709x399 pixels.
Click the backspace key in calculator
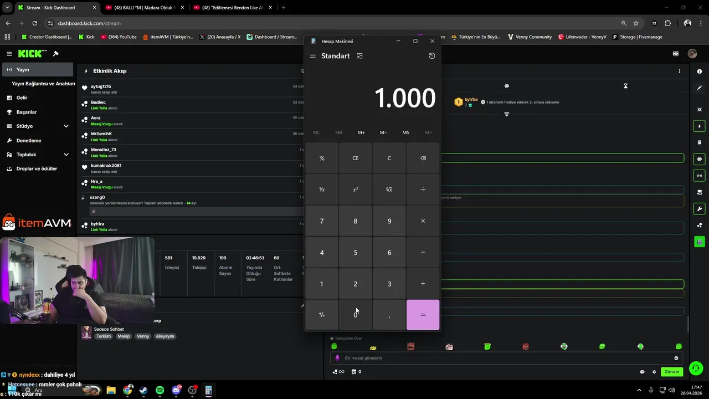[423, 158]
